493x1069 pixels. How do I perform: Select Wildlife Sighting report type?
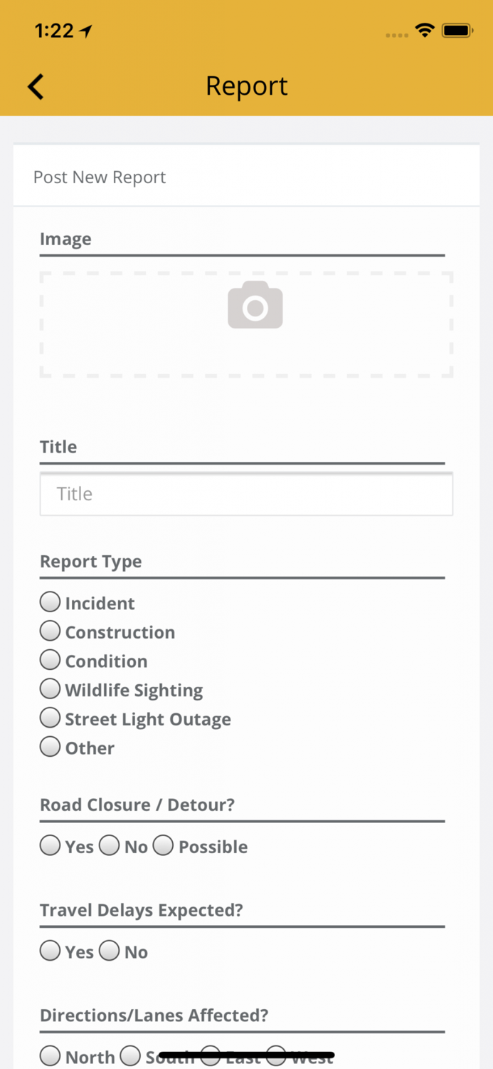pos(50,689)
